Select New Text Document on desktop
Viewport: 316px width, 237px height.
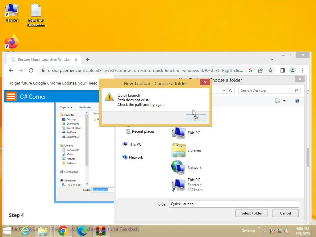coord(36,15)
